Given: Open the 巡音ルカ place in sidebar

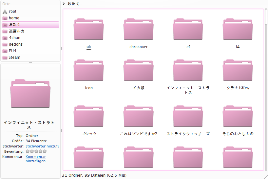Looking at the screenshot, I should [30, 31].
